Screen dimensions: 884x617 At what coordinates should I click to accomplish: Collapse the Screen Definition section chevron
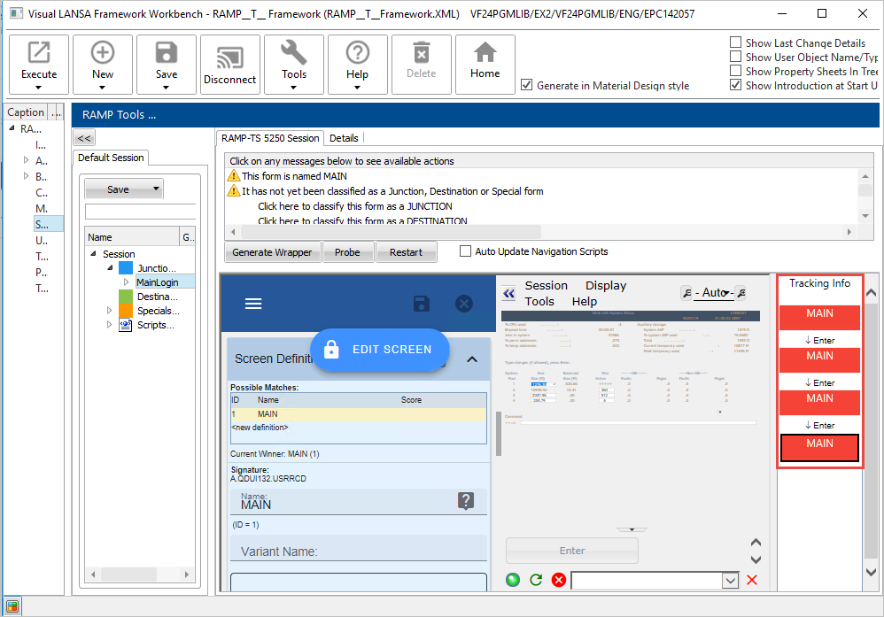(472, 359)
